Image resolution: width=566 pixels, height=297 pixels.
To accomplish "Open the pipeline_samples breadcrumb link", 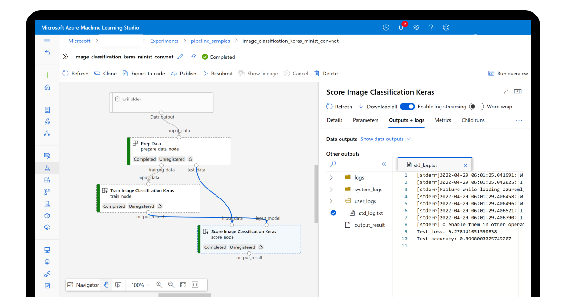I will click(x=210, y=41).
